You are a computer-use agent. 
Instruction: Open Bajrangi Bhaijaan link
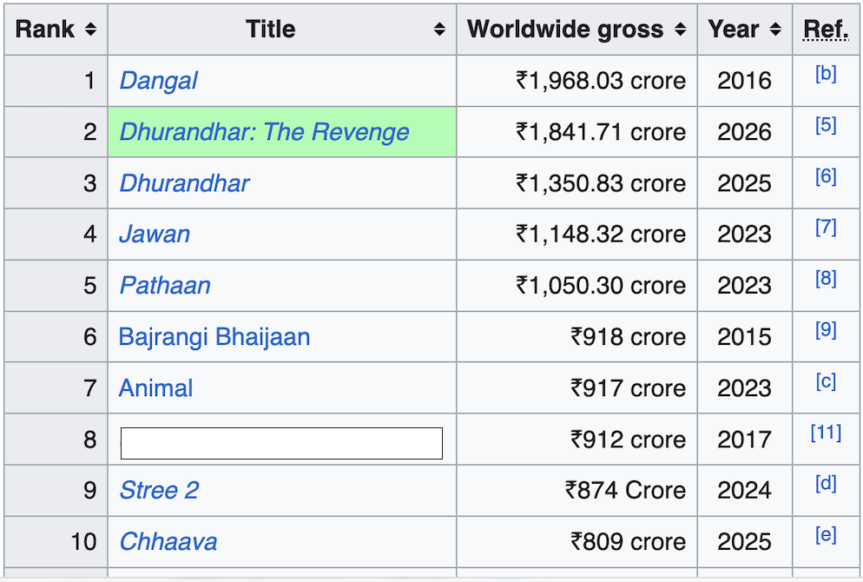click(x=214, y=337)
